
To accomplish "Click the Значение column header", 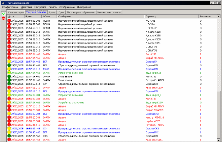I will coord(208,17).
